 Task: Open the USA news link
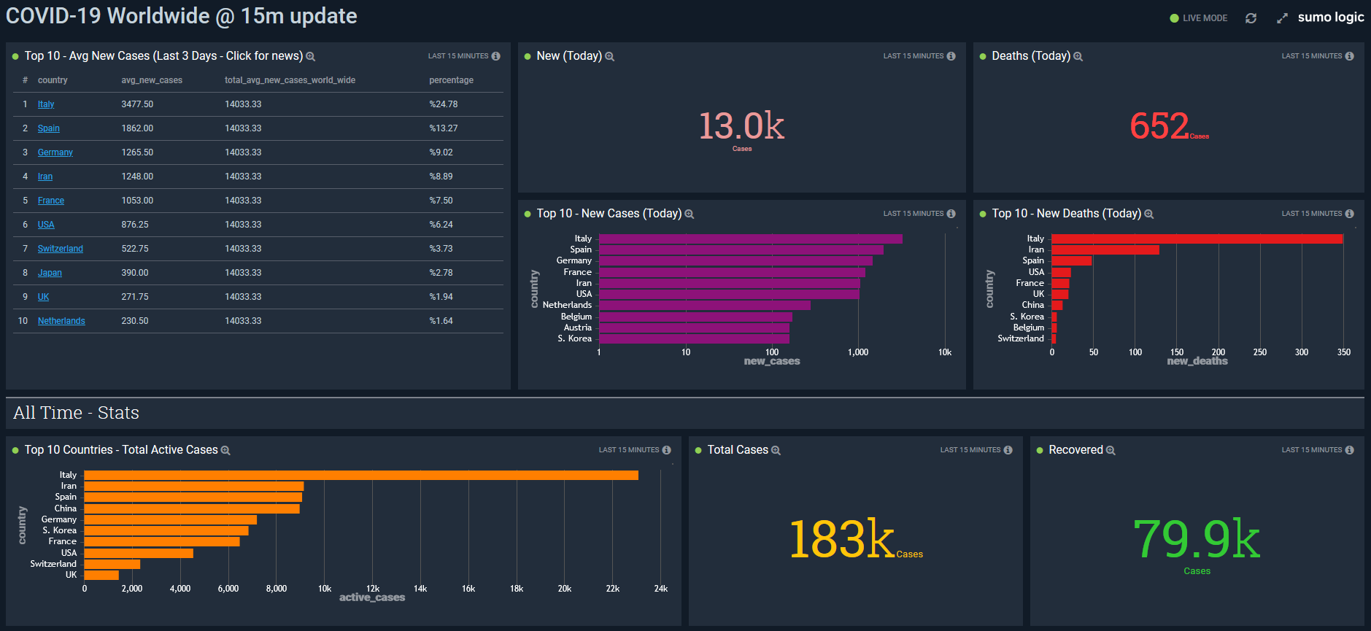(46, 225)
